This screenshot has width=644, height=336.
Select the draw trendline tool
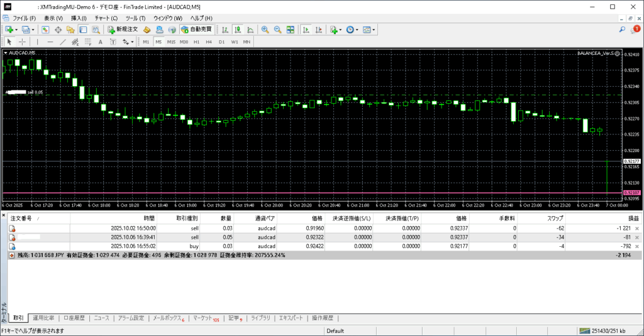pos(62,42)
